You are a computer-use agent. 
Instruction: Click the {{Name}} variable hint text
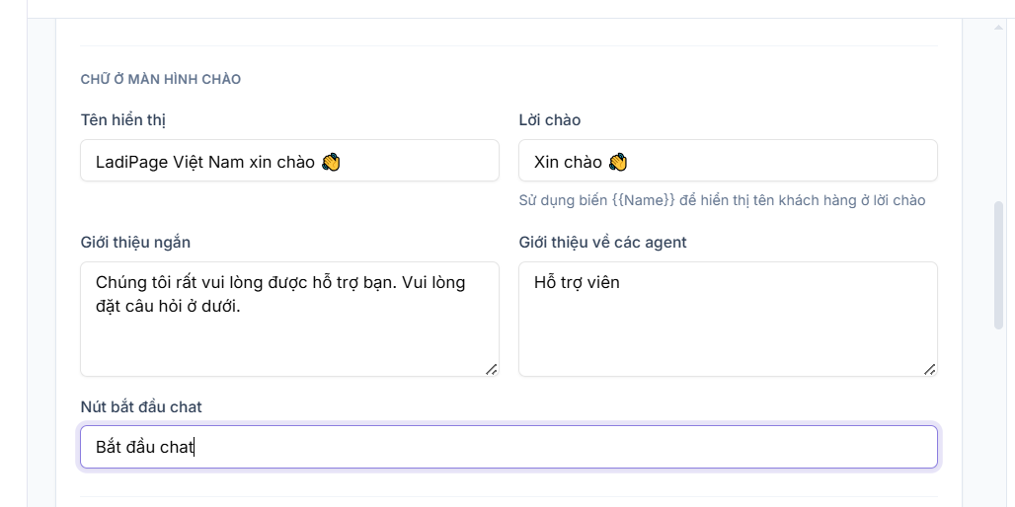point(644,200)
